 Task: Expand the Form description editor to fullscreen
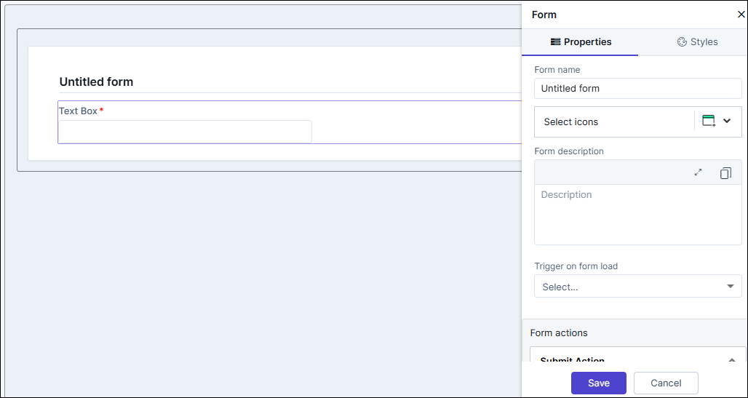pos(699,172)
